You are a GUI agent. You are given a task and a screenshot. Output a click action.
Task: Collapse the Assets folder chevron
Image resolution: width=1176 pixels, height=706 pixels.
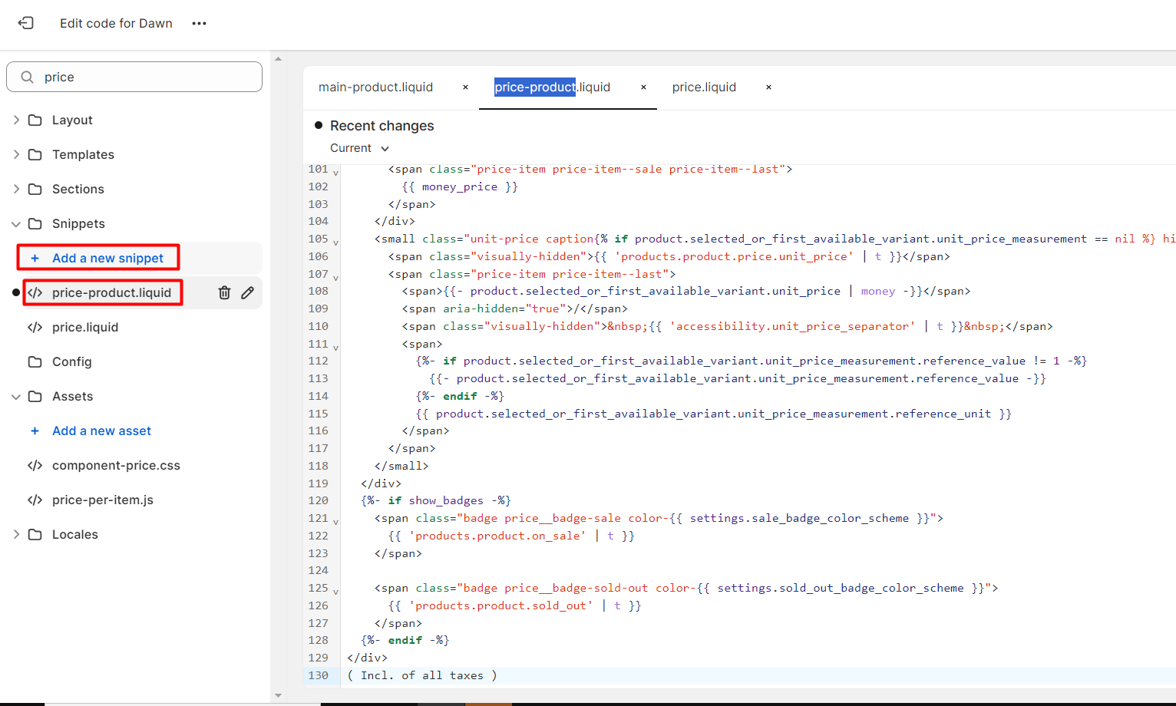16,397
